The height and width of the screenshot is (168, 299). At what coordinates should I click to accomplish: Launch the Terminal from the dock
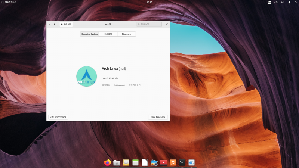click(x=182, y=162)
